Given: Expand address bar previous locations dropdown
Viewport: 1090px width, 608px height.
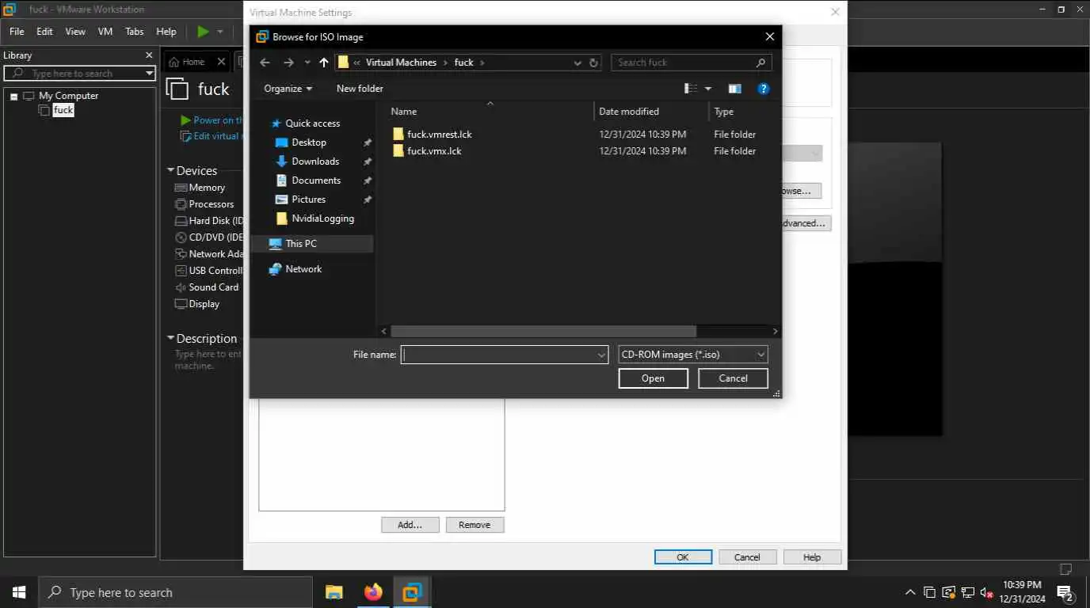Looking at the screenshot, I should point(578,63).
